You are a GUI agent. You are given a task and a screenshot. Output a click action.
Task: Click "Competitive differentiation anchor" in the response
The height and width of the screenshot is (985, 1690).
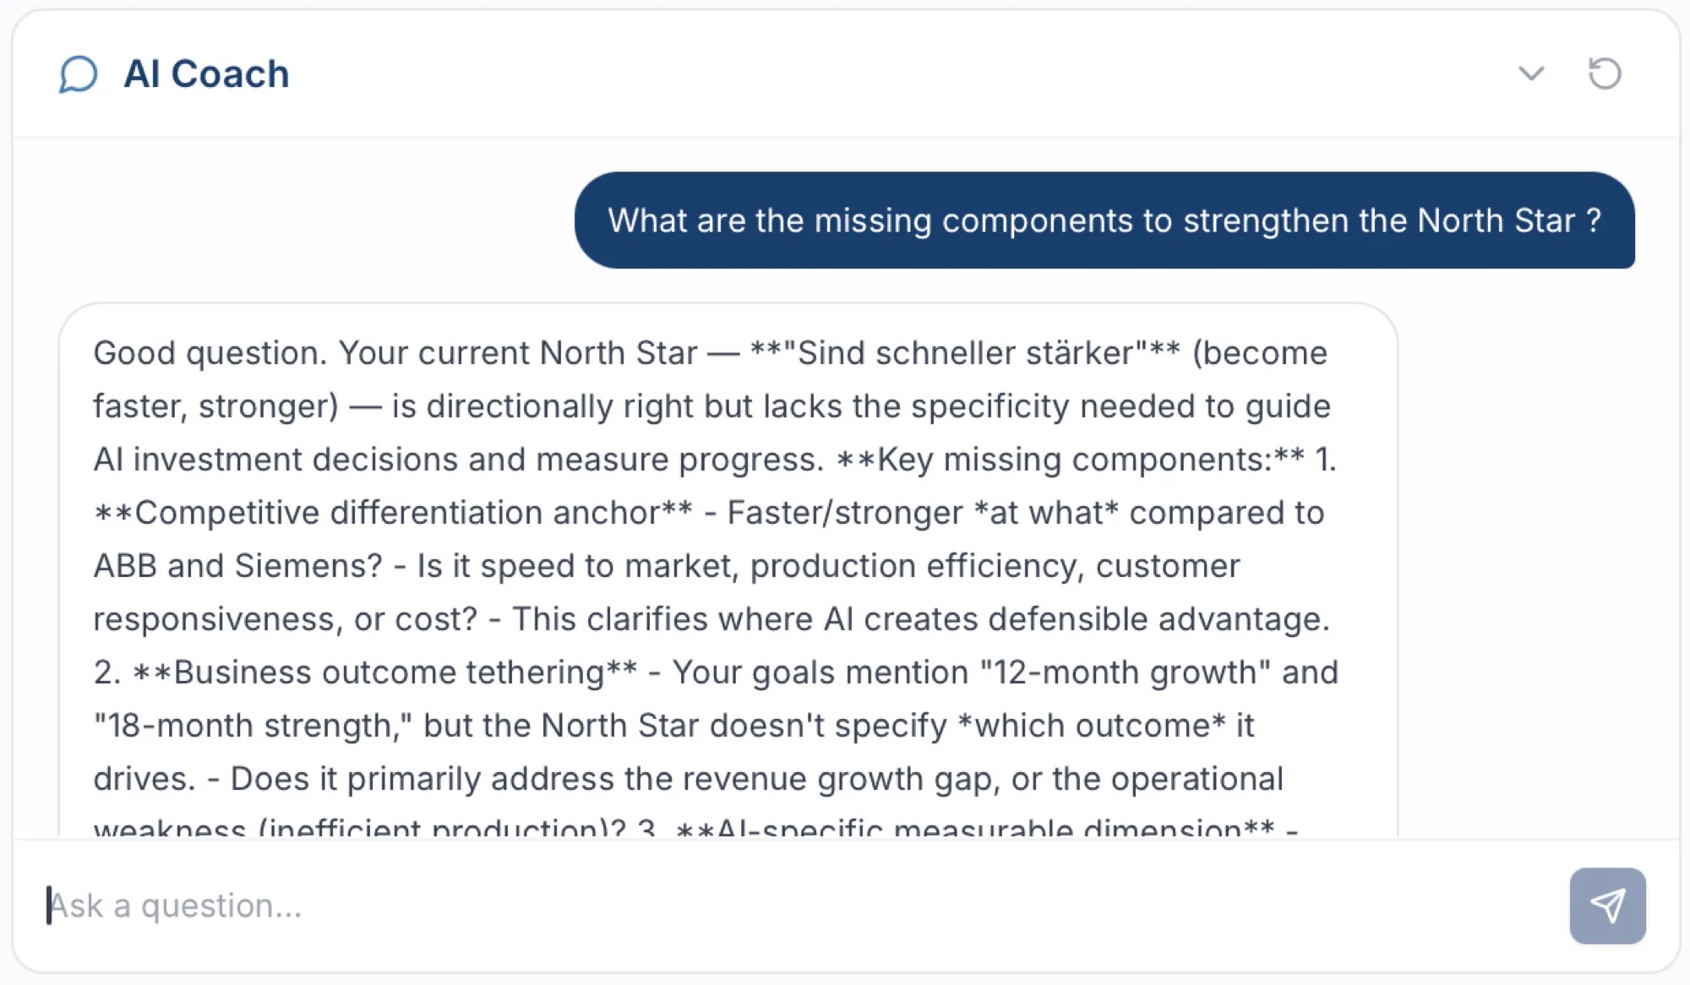(x=397, y=513)
